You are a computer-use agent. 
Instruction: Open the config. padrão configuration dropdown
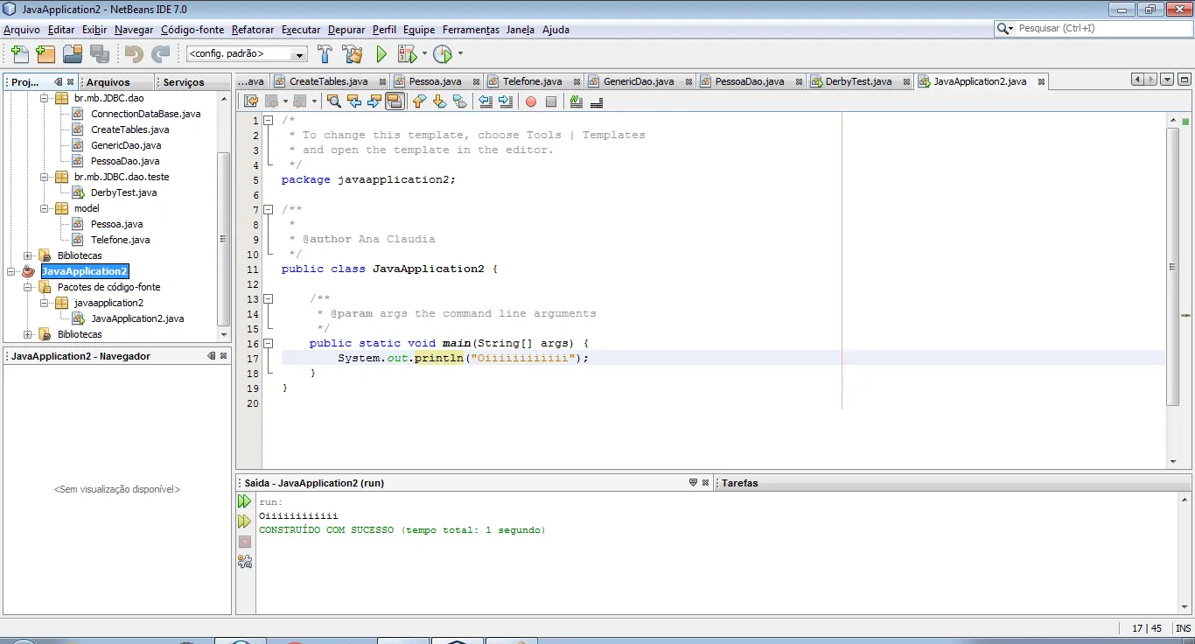pos(300,54)
